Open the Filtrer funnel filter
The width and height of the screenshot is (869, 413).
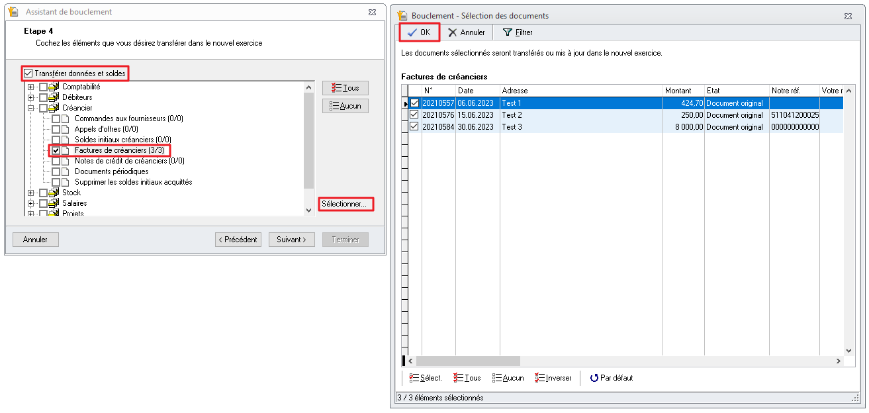[x=518, y=32]
